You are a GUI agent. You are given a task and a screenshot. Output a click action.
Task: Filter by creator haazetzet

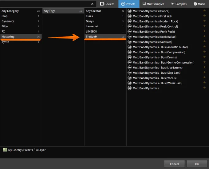(105, 26)
